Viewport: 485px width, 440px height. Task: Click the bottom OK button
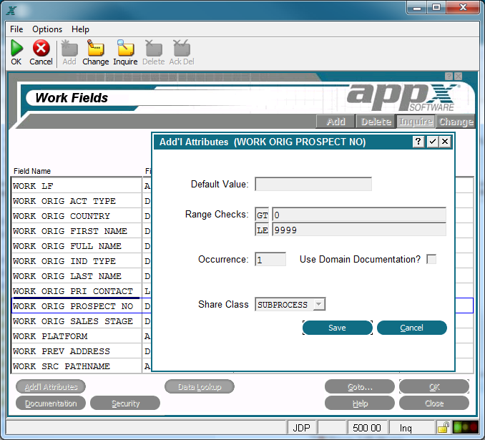434,387
